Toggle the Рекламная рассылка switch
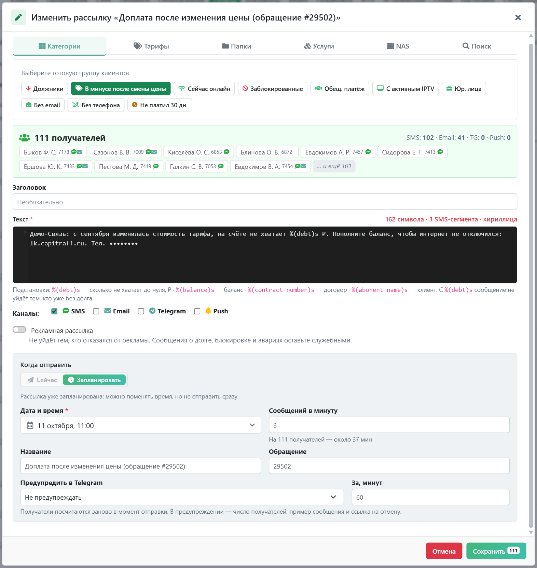The height and width of the screenshot is (568, 537). coord(19,329)
